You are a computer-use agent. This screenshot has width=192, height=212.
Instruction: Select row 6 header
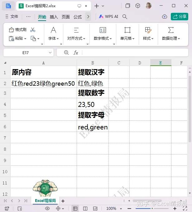(5, 127)
